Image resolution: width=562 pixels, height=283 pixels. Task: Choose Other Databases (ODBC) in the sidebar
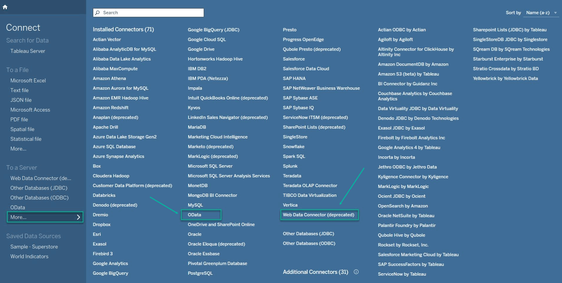[39, 197]
